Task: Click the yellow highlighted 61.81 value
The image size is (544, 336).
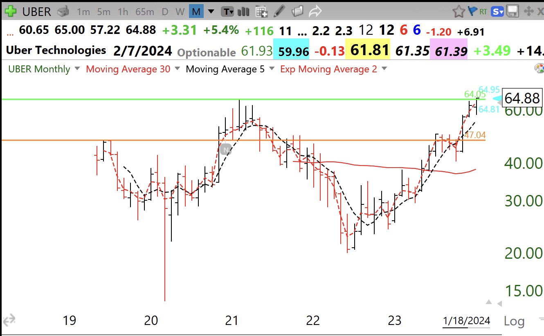Action: [368, 50]
